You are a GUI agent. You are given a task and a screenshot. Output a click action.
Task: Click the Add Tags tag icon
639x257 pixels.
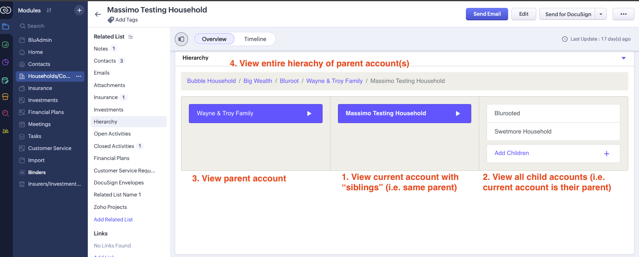point(111,20)
